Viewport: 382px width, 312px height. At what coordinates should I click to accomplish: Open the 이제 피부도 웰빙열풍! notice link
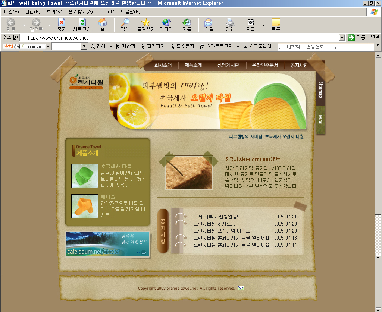(x=216, y=217)
